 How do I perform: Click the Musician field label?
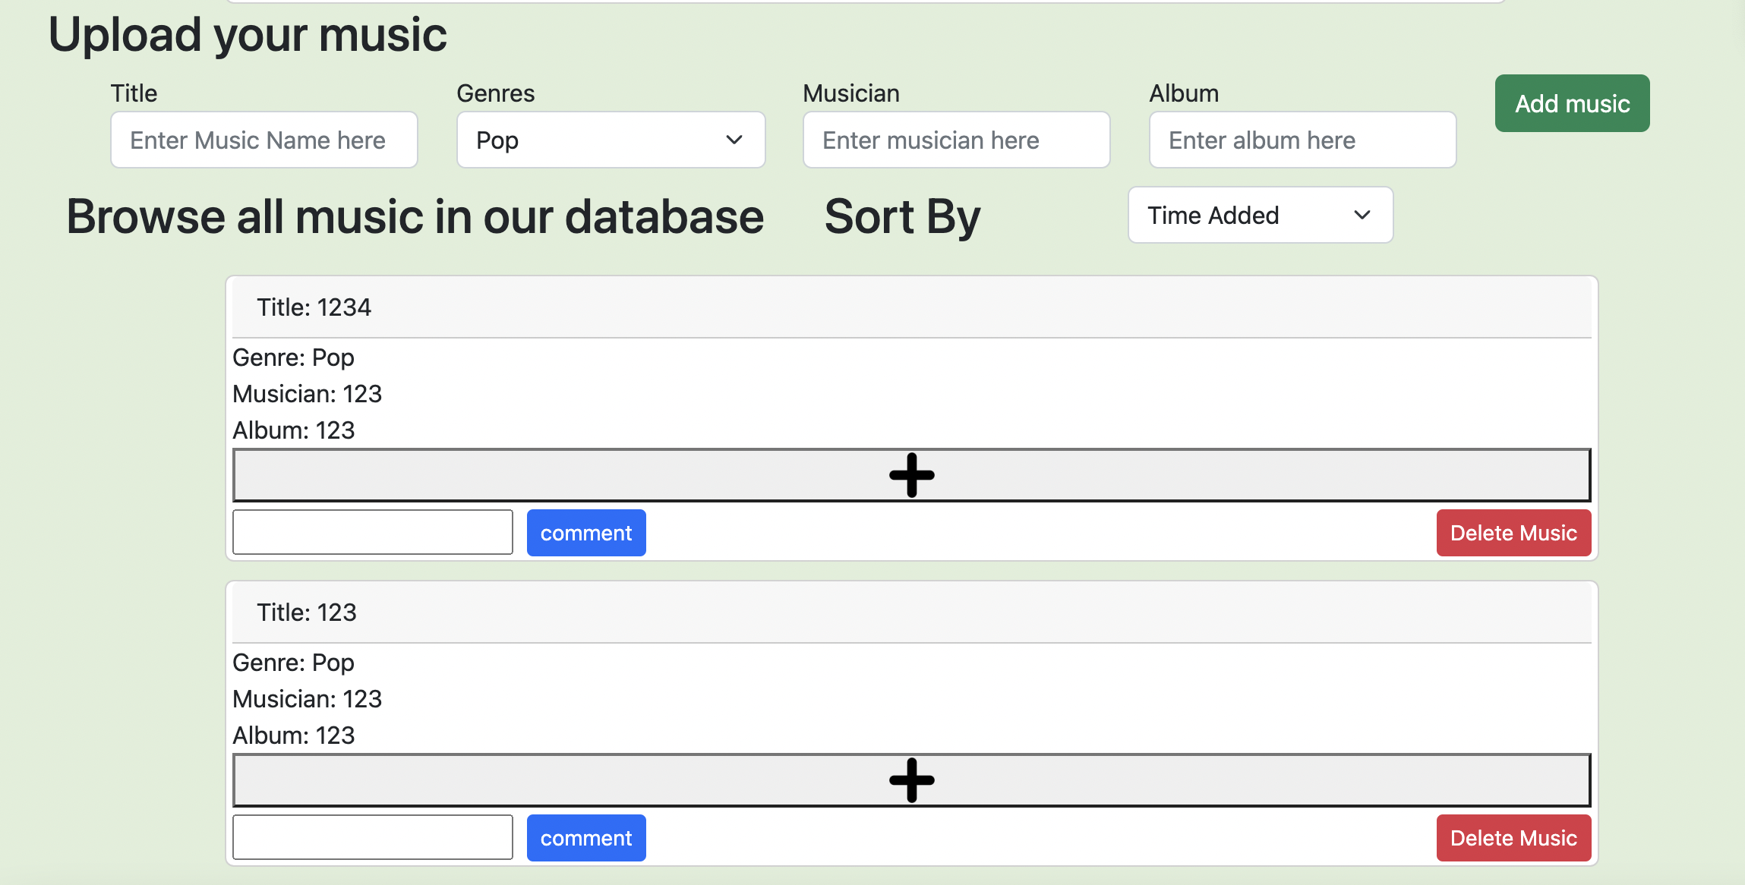coord(850,93)
